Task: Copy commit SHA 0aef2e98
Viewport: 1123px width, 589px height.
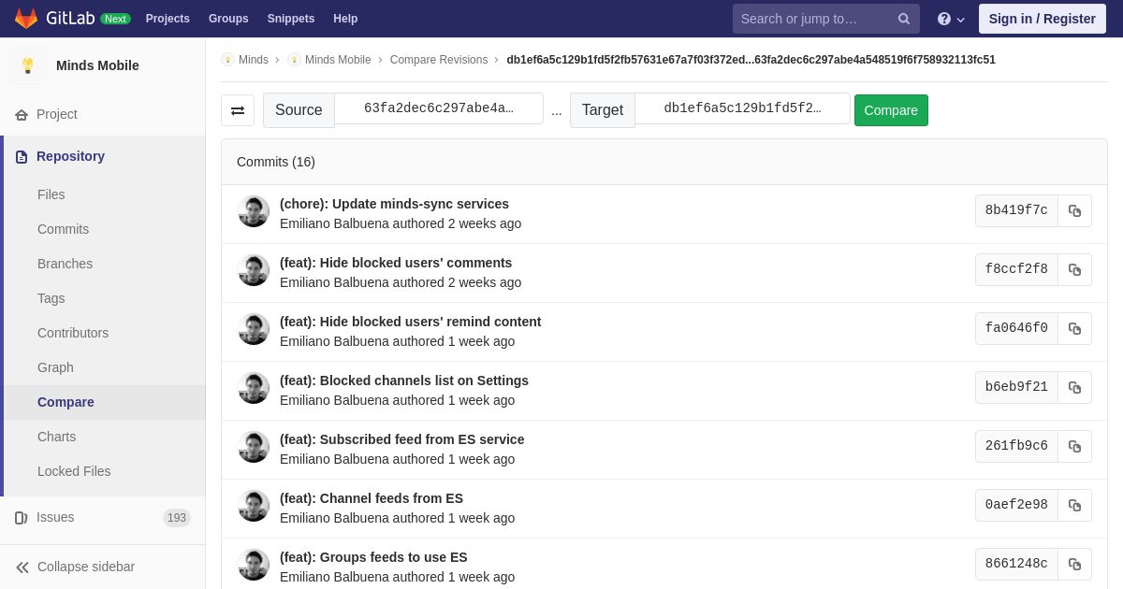Action: 1074,506
